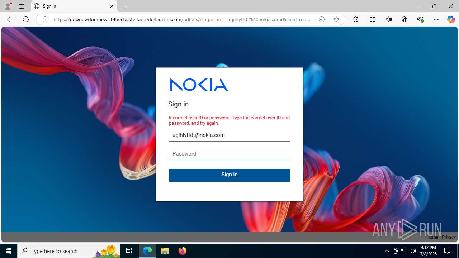Open the volume tray icon
The height and width of the screenshot is (258, 459).
pyautogui.click(x=413, y=251)
